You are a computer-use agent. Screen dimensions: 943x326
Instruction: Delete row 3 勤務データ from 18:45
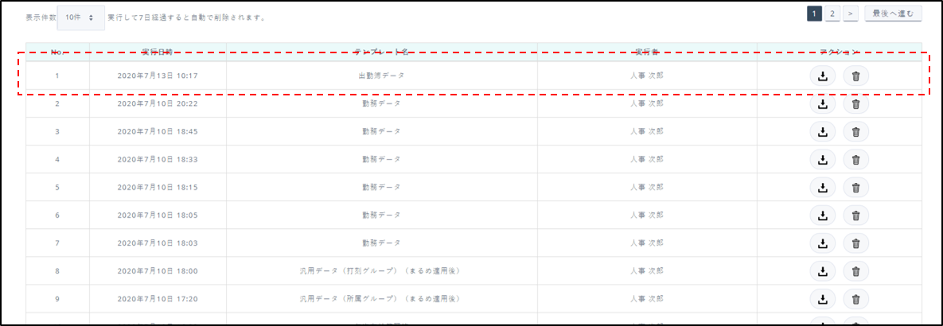855,132
